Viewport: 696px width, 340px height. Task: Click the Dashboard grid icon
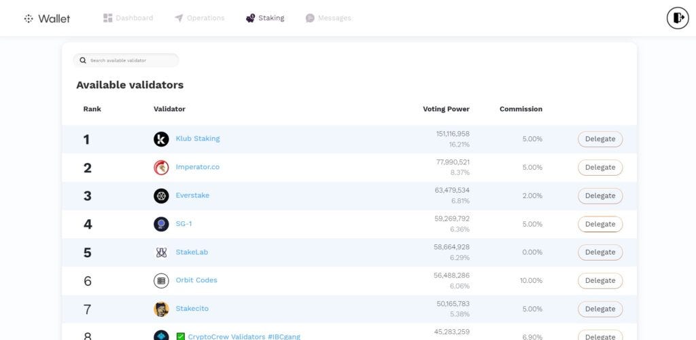tap(108, 18)
